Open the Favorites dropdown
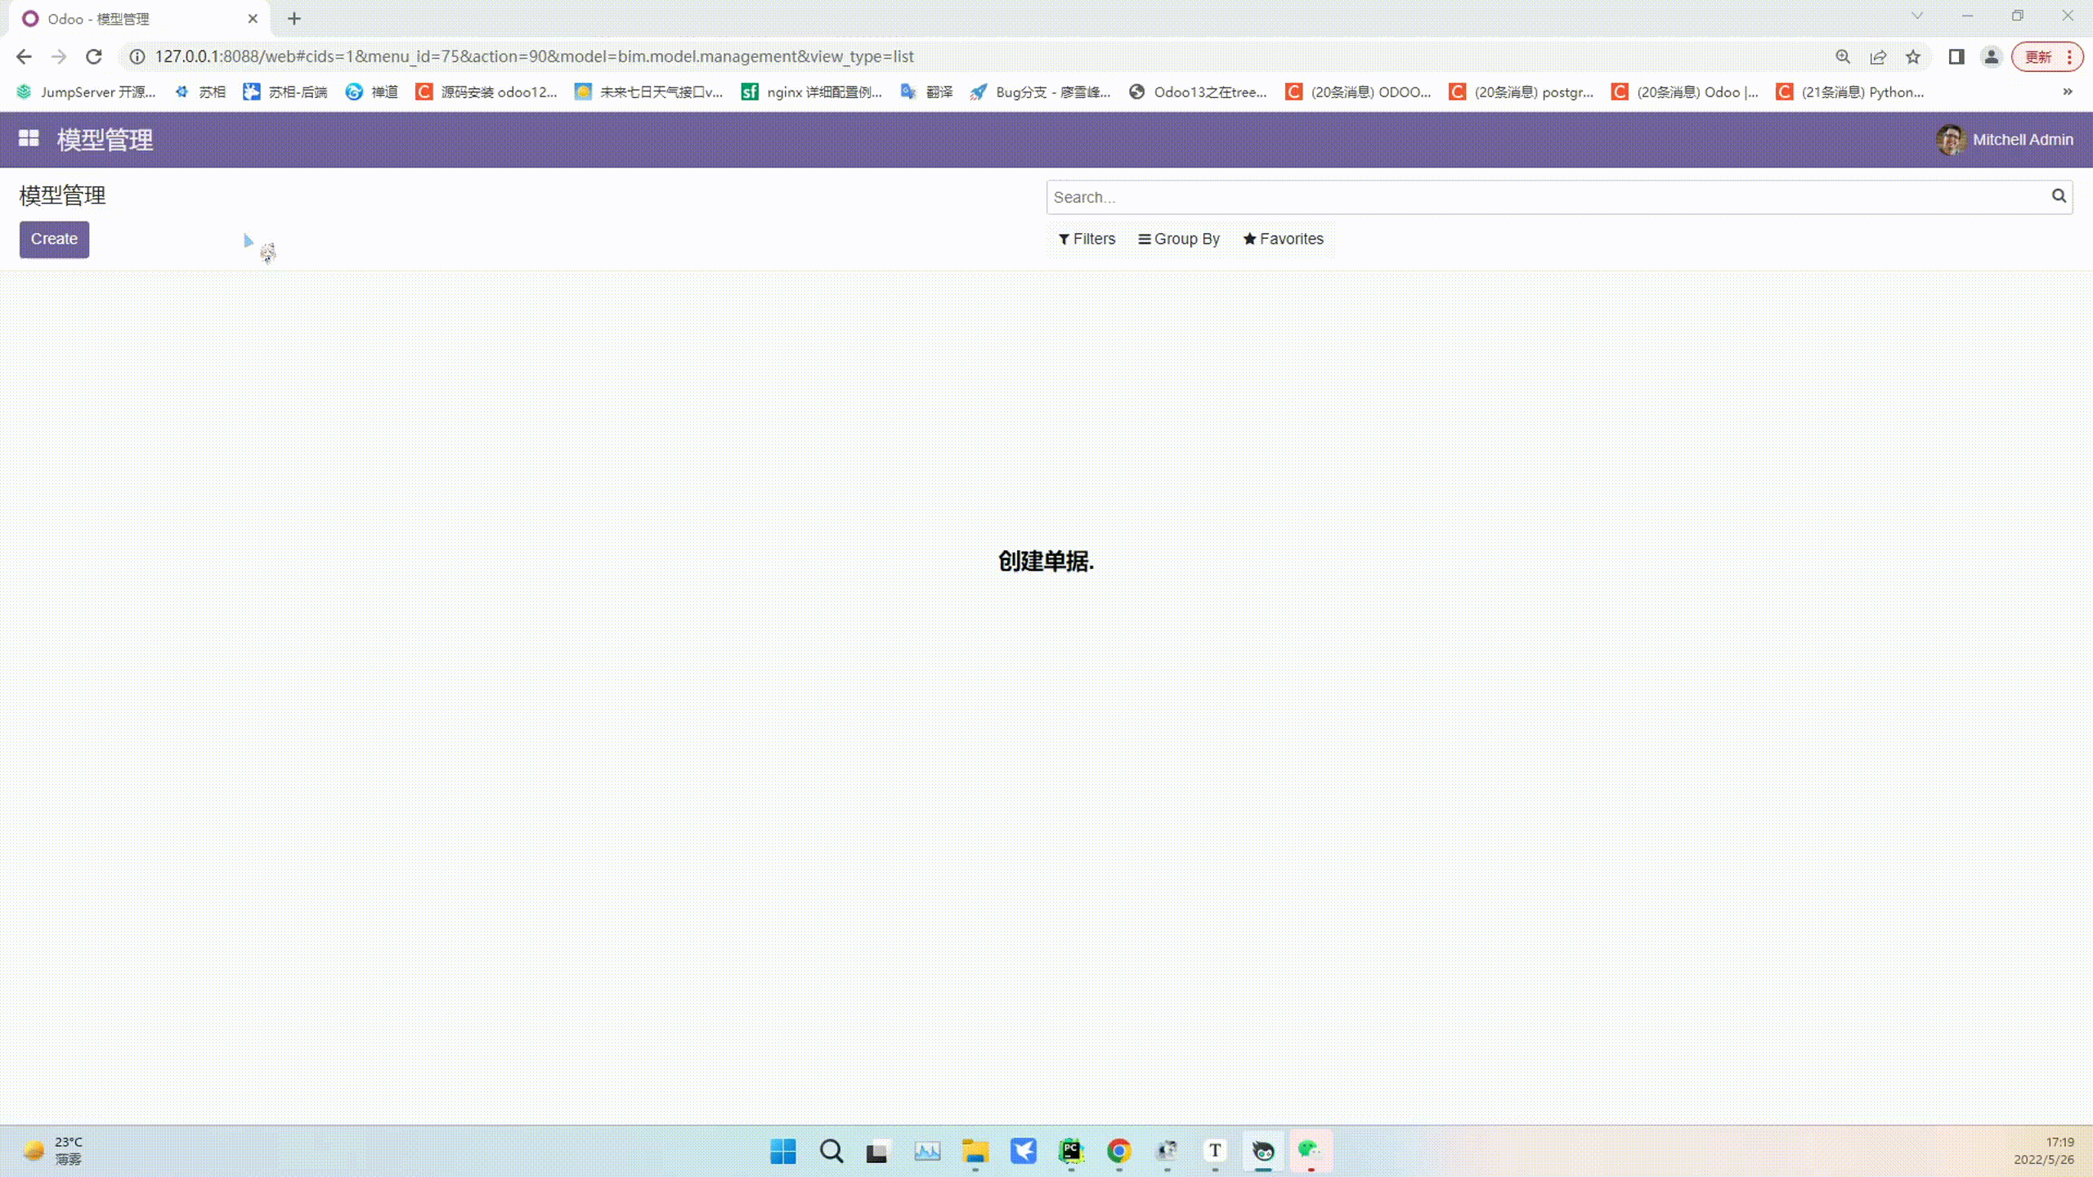Screen dimensions: 2093x1177 click(1282, 239)
